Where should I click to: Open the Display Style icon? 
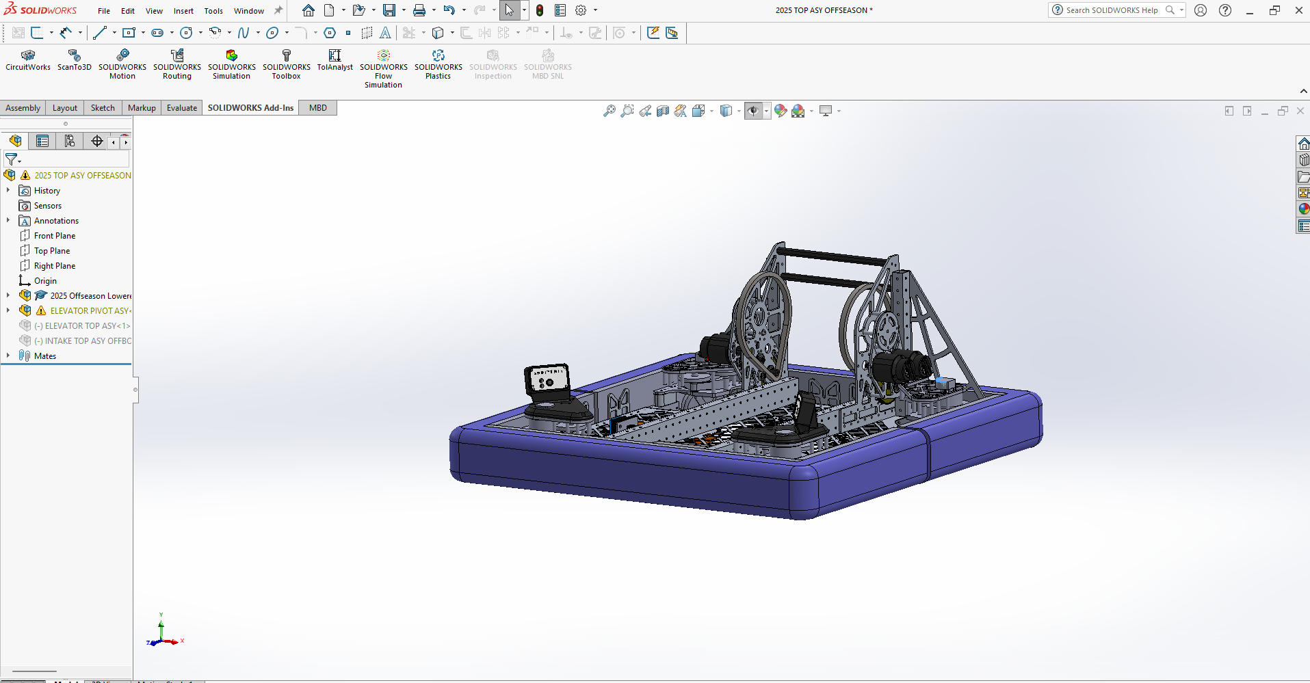[x=726, y=111]
